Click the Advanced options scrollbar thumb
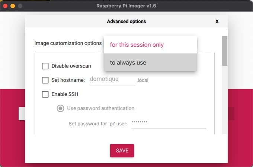253x167 pixels. pyautogui.click(x=225, y=51)
